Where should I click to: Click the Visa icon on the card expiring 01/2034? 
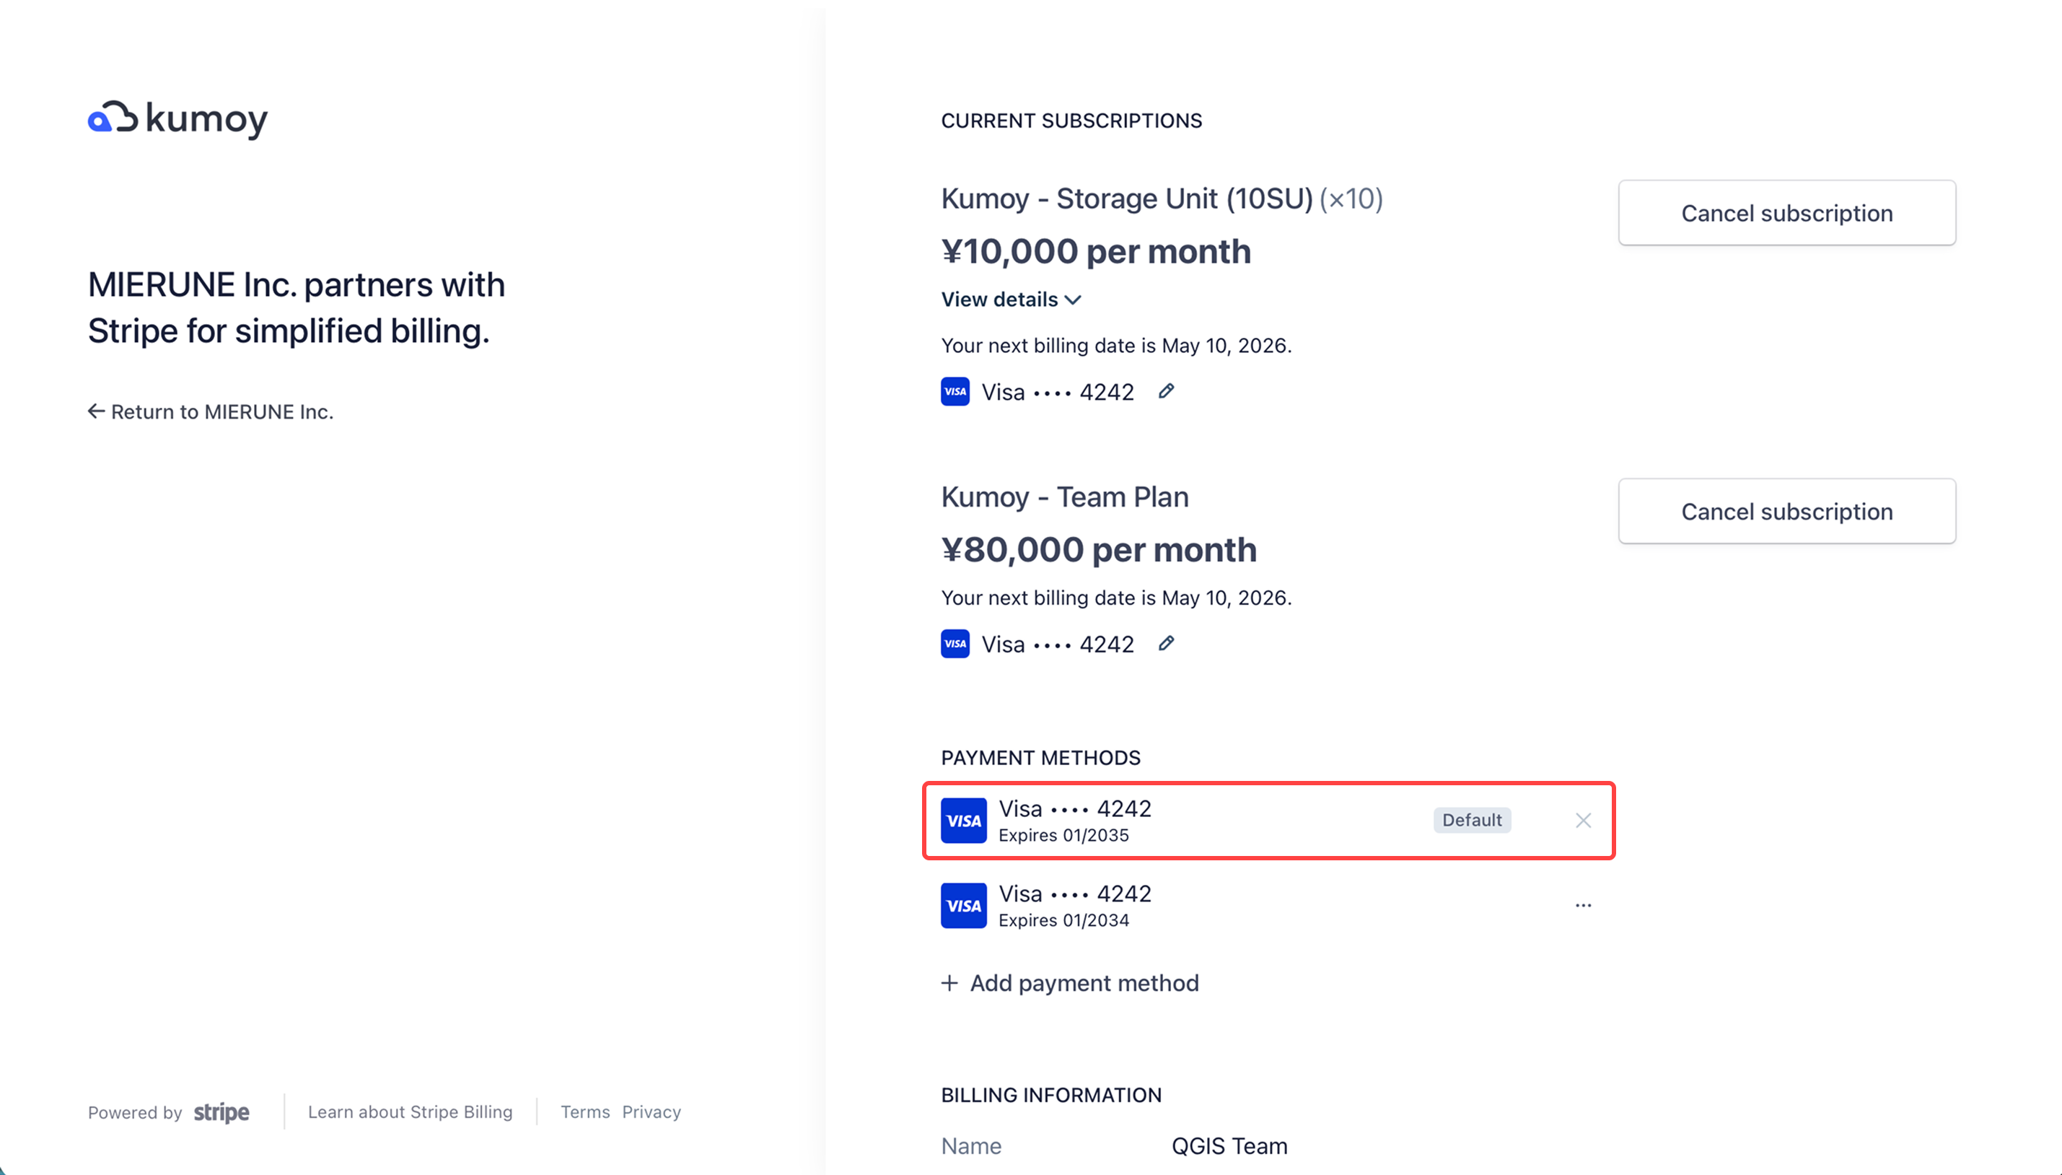click(962, 904)
